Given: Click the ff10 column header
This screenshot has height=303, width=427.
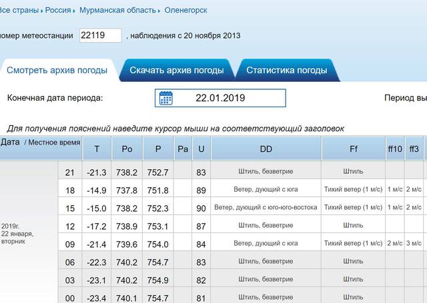Looking at the screenshot, I should point(395,149).
